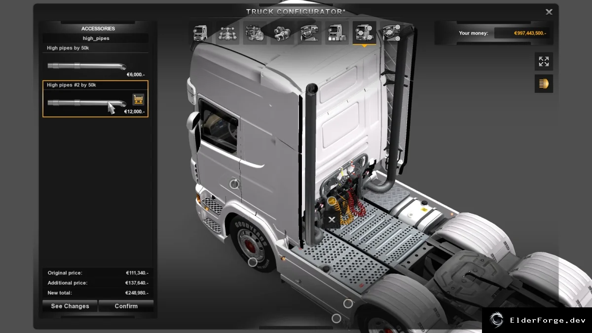
Task: Click the See Changes button
Action: (70, 306)
